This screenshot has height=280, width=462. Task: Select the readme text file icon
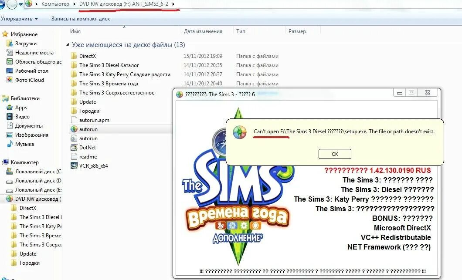(x=74, y=156)
